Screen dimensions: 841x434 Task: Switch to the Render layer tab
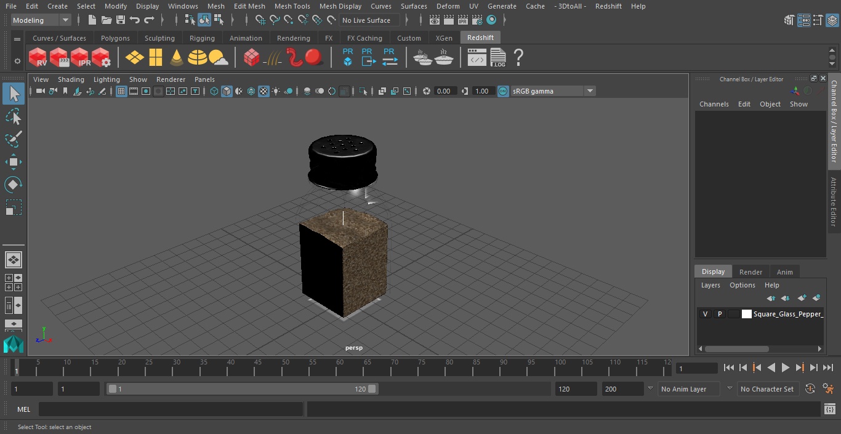750,272
